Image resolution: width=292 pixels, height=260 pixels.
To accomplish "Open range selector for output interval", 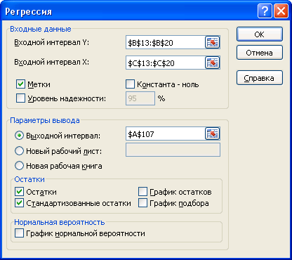I will [213, 134].
